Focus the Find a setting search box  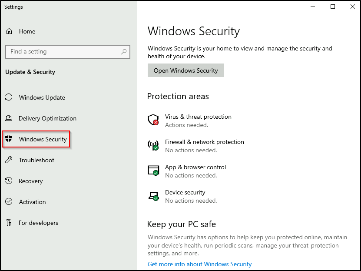click(x=63, y=51)
